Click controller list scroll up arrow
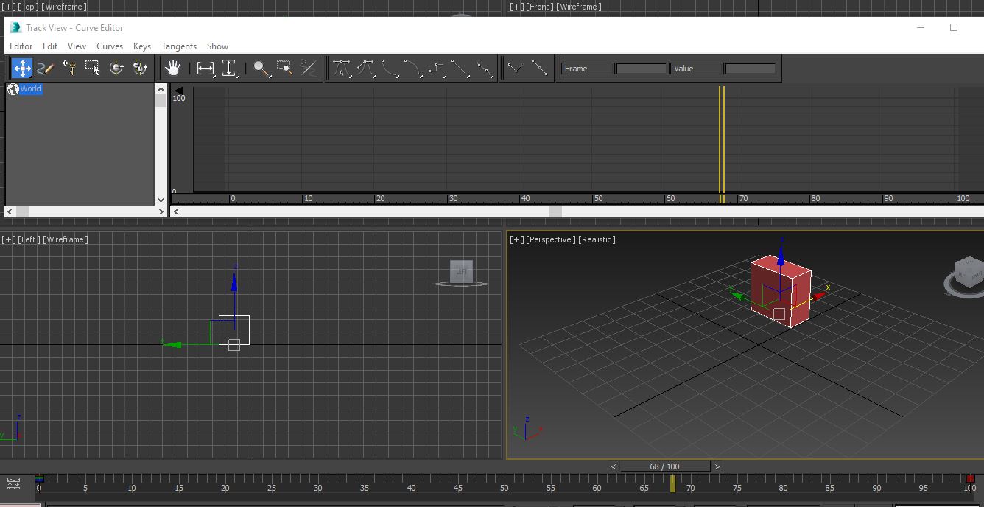The image size is (984, 507). (161, 89)
